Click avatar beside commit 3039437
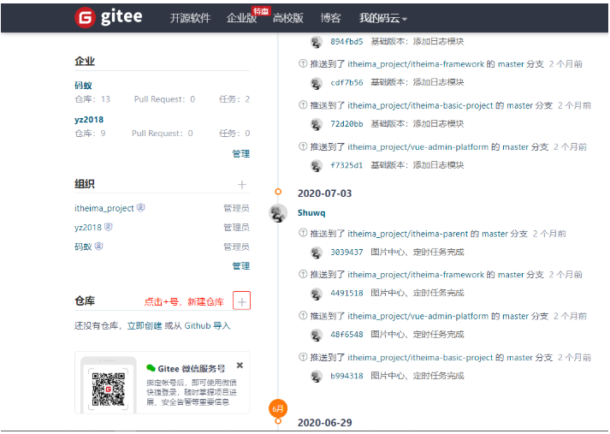The image size is (610, 434). pos(317,253)
